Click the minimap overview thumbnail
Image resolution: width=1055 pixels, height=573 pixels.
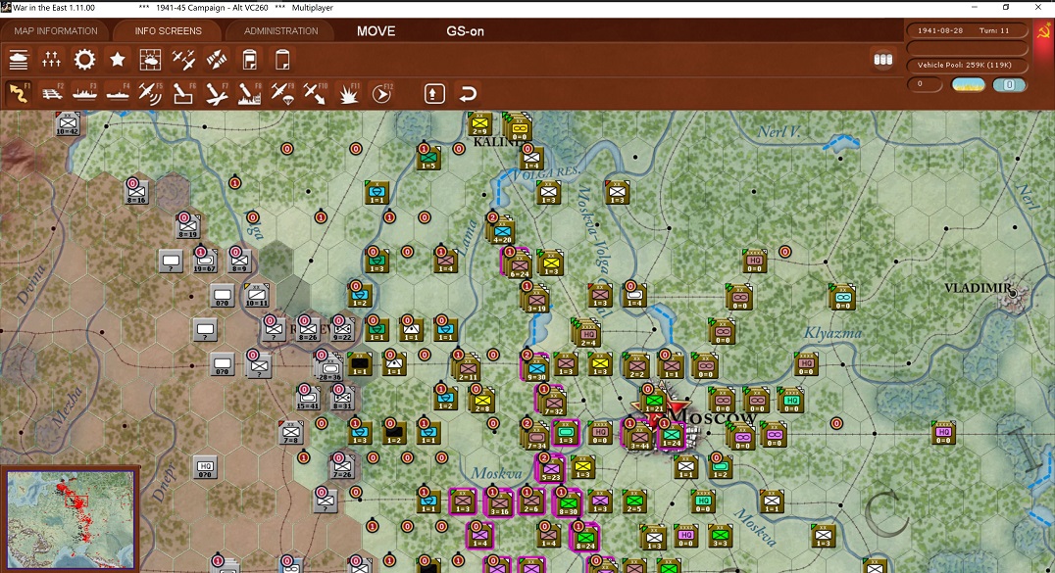[71, 519]
